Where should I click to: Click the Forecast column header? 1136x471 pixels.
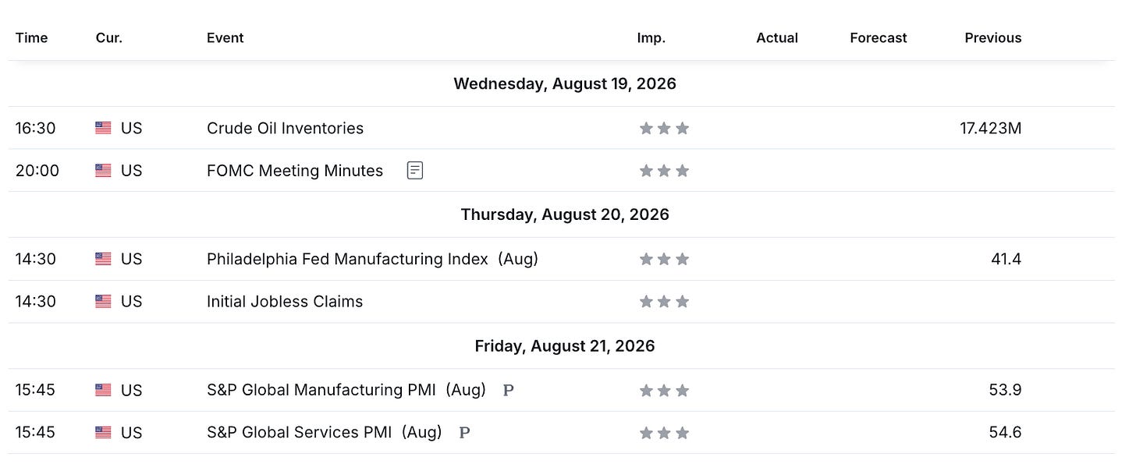pyautogui.click(x=879, y=37)
